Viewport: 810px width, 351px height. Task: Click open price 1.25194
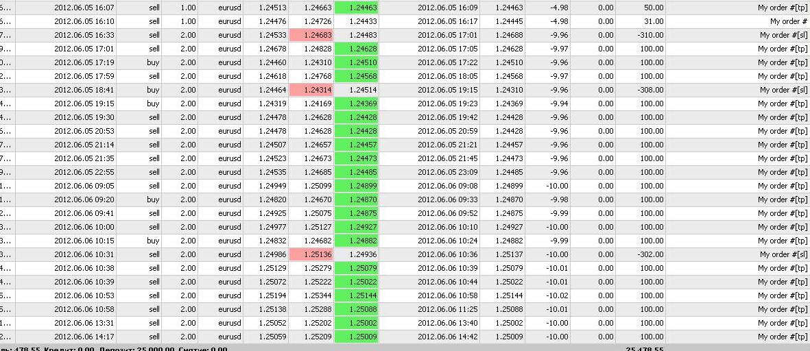(272, 295)
